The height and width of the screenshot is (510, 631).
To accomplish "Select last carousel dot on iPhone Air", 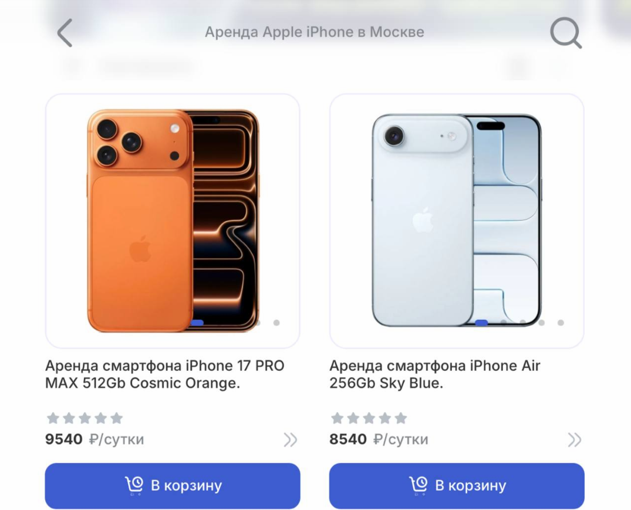I will tap(561, 323).
